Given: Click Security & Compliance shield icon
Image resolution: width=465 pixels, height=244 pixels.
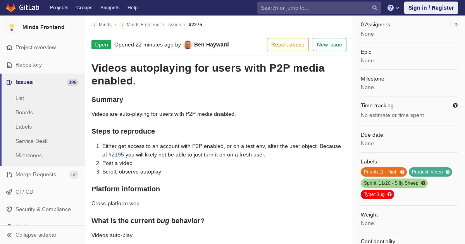Looking at the screenshot, I should (x=9, y=210).
